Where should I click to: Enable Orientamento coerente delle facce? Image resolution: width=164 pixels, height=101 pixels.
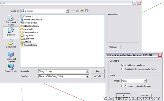122,69
